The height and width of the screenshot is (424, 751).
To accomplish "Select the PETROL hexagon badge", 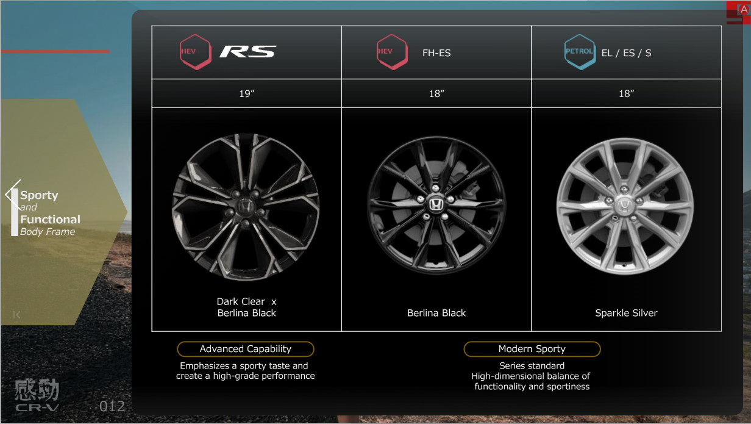I will [x=580, y=52].
